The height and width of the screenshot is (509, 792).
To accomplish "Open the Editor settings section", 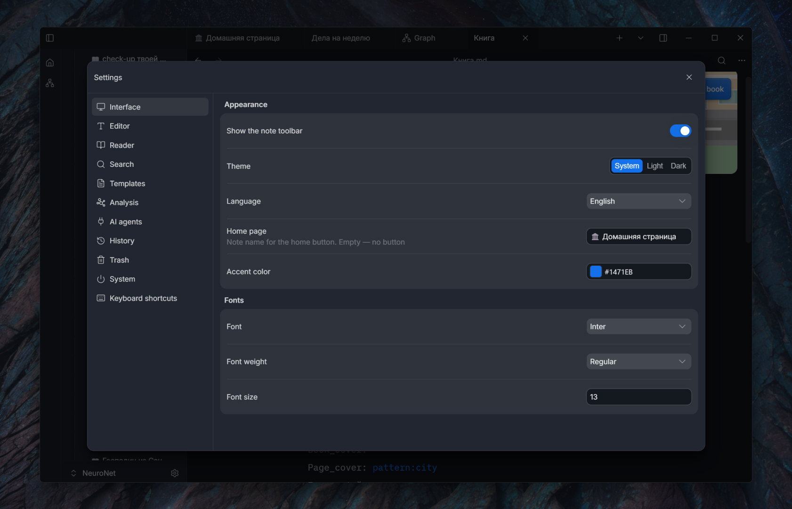I will [150, 126].
